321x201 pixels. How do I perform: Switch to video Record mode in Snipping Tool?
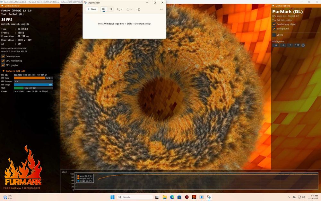tap(110, 9)
